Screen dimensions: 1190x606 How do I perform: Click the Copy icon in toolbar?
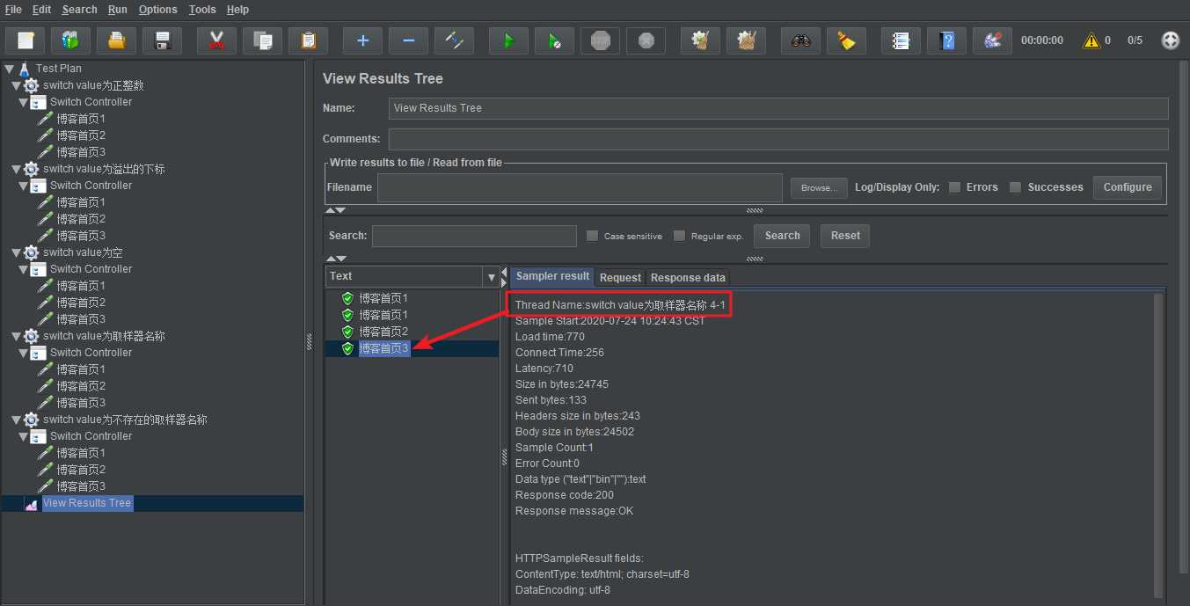tap(262, 40)
